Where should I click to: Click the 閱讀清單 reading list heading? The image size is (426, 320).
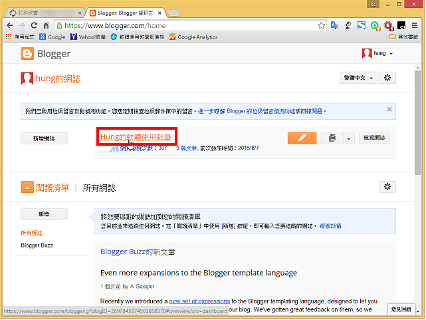53,188
